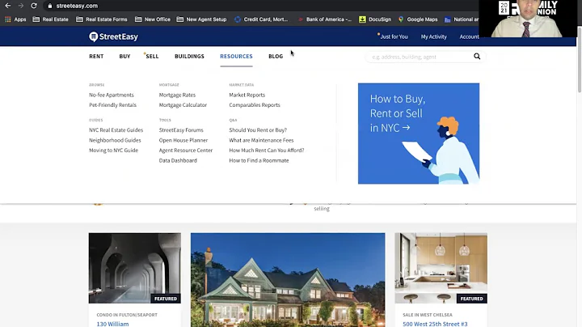Open Comparables Reports link
This screenshot has width=582, height=327.
click(x=255, y=104)
